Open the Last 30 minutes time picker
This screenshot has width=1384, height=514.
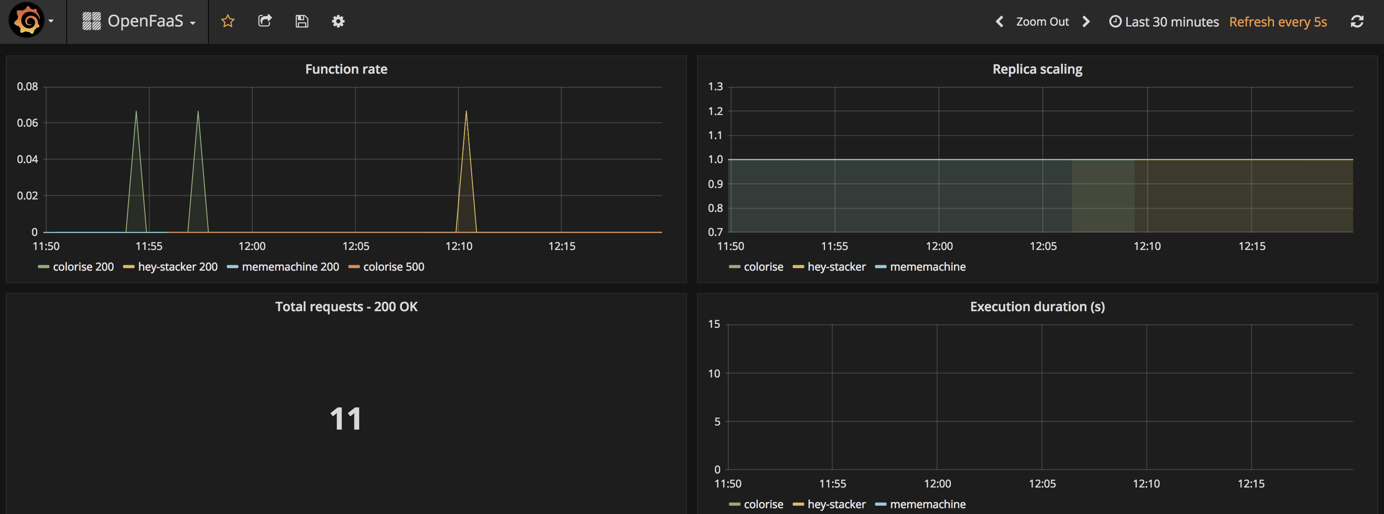1164,22
